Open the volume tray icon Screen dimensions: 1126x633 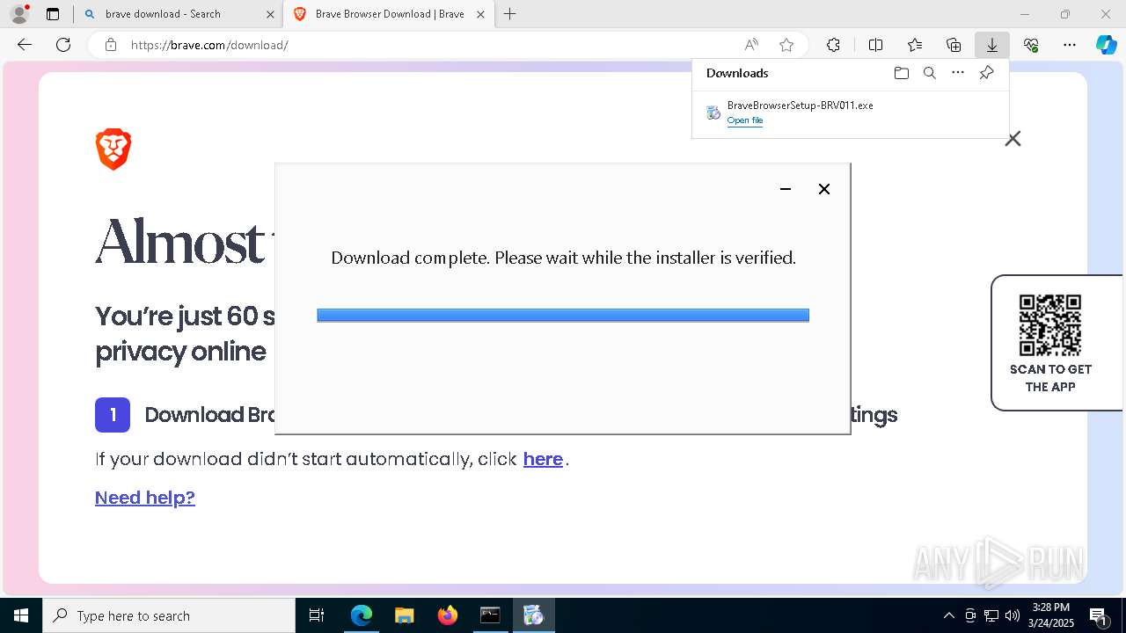1013,615
